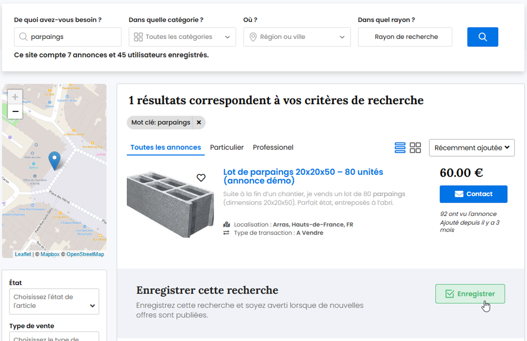Open the 'État' article condition dropdown
The width and height of the screenshot is (527, 341).
tap(54, 301)
